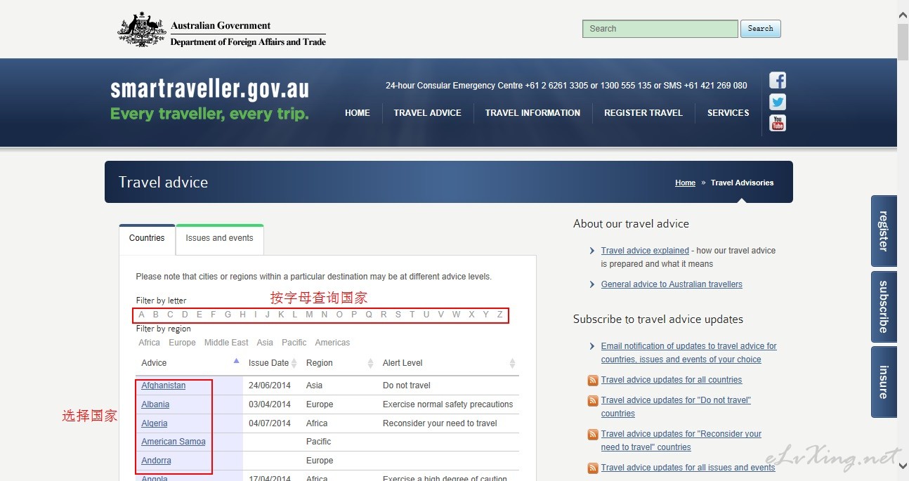Viewport: 909px width, 481px height.
Task: Filter by region Europe
Action: coord(182,343)
